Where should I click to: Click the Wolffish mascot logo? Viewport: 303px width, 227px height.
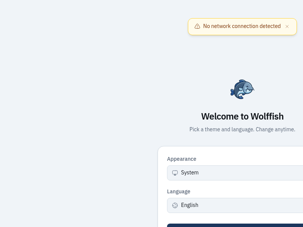pyautogui.click(x=242, y=89)
